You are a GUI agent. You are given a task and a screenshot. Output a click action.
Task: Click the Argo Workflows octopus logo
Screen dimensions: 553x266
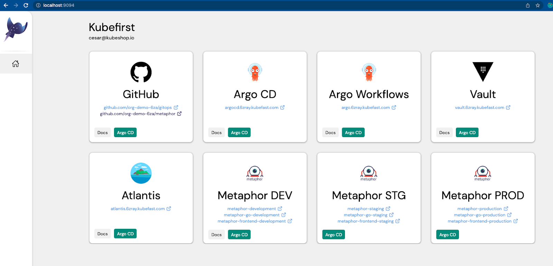pyautogui.click(x=369, y=72)
